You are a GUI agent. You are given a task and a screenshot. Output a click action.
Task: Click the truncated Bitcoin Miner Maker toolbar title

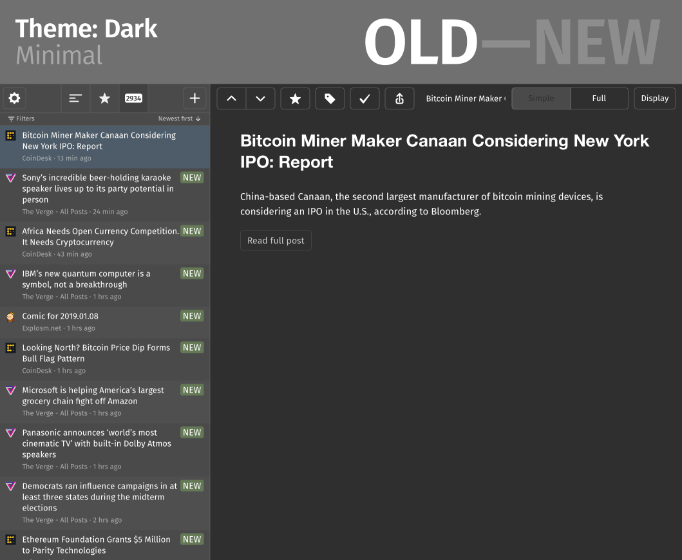(x=466, y=98)
